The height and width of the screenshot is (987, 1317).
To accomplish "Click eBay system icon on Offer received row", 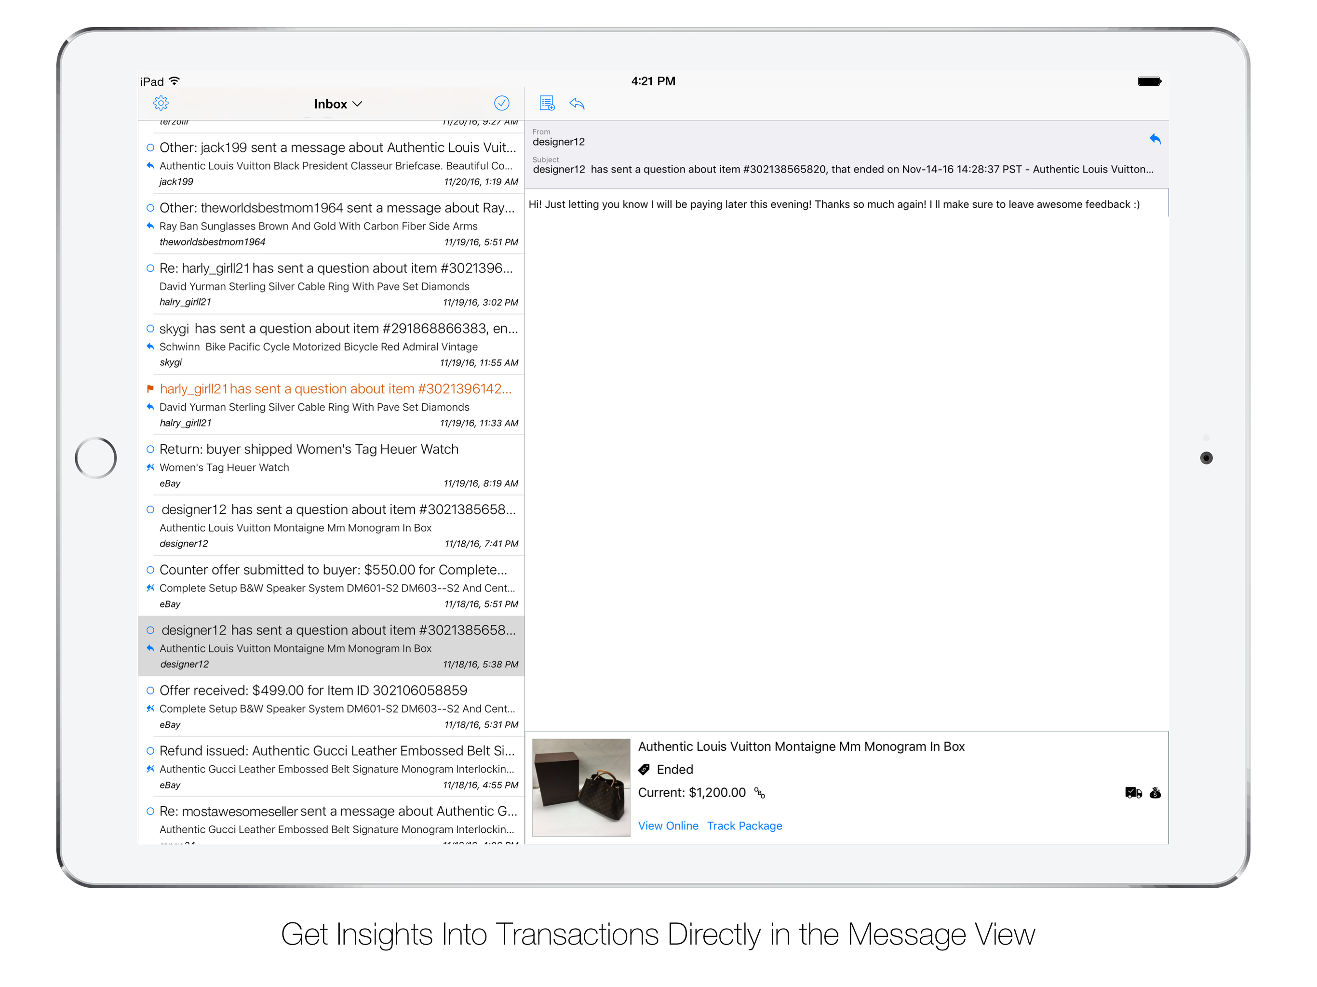I will pos(150,708).
